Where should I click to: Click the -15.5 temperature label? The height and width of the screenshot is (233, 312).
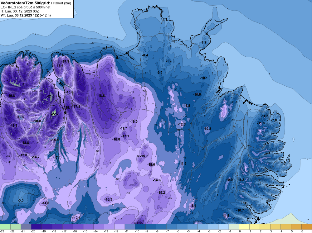pyautogui.click(x=55, y=140)
